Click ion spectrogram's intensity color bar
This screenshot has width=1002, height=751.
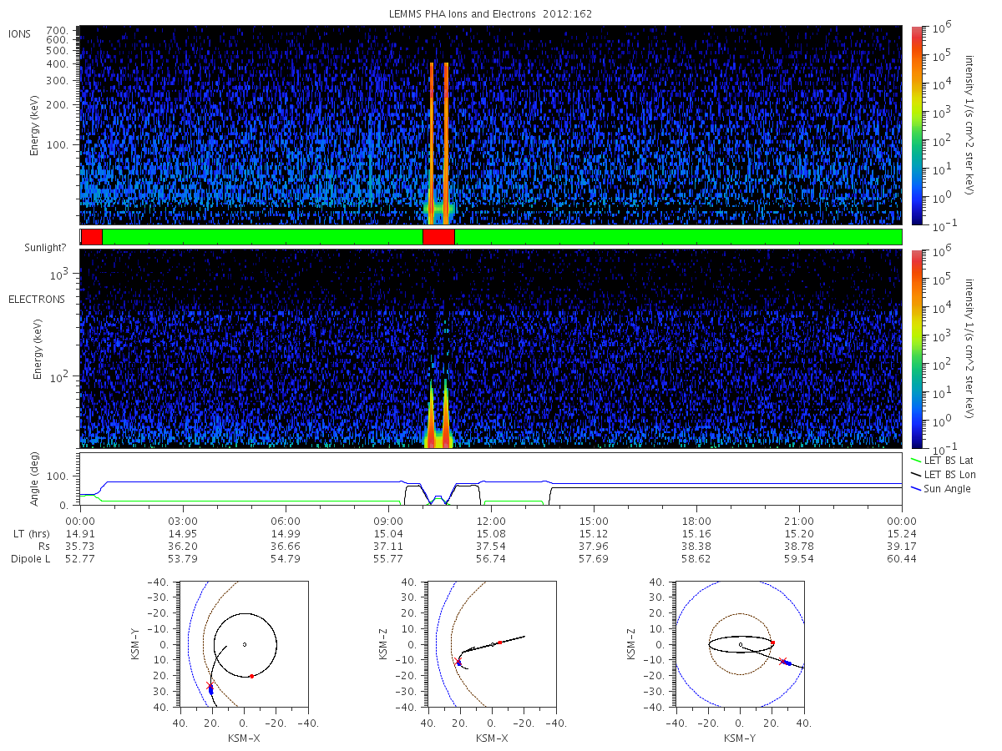[x=917, y=125]
